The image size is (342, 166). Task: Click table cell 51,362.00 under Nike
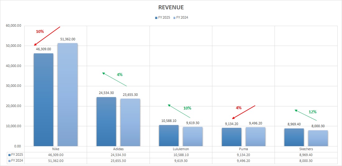click(x=56, y=161)
